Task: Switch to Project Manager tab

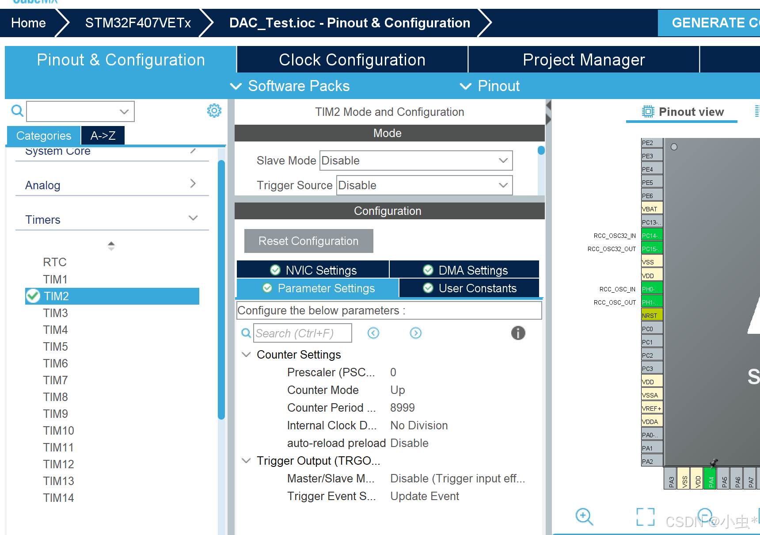Action: click(x=584, y=60)
